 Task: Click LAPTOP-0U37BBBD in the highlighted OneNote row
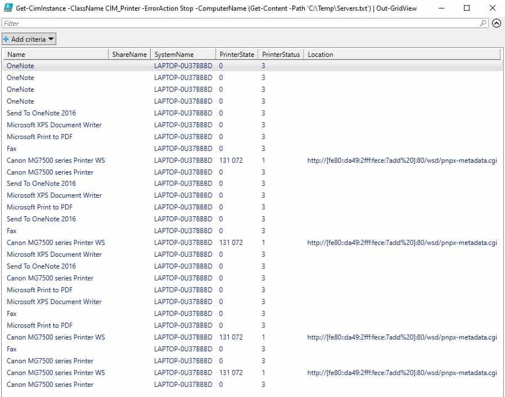coord(183,66)
